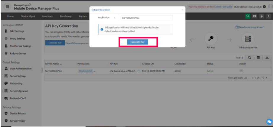Open Server Settings in sidebar

18,76
